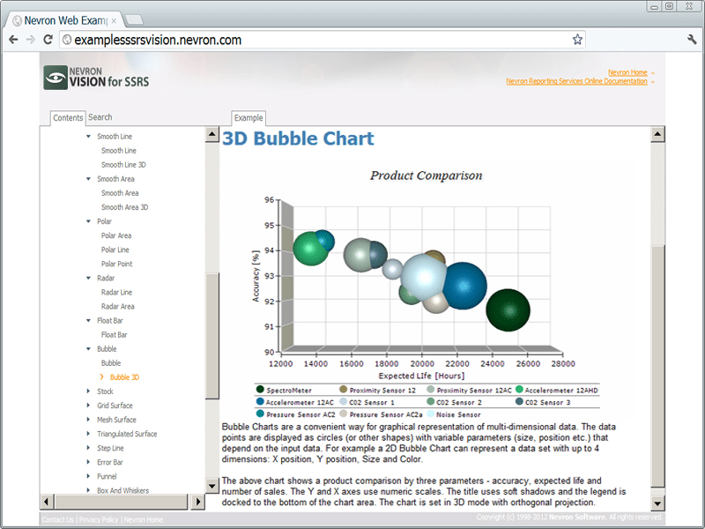
Task: Collapse the Radar category in the sidebar
Action: (87, 278)
